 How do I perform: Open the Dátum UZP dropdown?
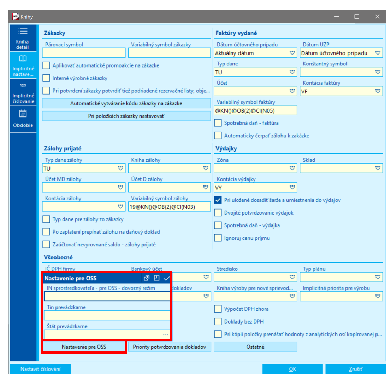(x=378, y=53)
